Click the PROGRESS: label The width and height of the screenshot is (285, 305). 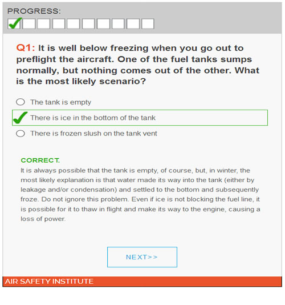(x=34, y=11)
